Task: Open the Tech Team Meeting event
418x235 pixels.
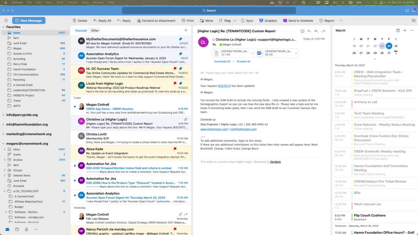Action: [x=374, y=115]
